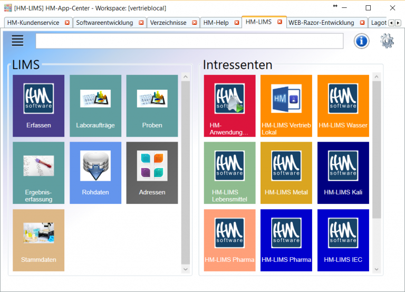Close the Softwareentwicklung tab
405x292 pixels.
tap(141, 23)
